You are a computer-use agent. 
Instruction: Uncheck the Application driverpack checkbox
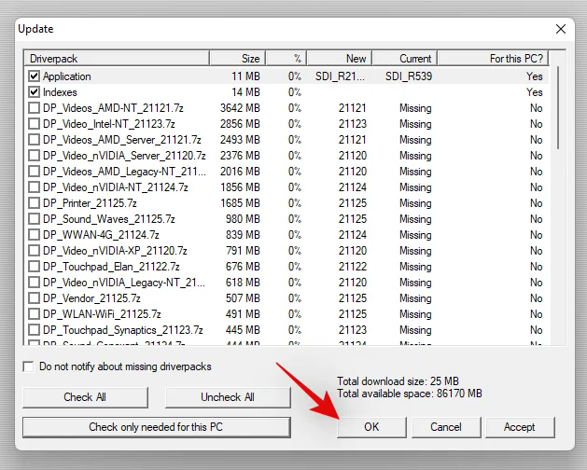click(35, 76)
